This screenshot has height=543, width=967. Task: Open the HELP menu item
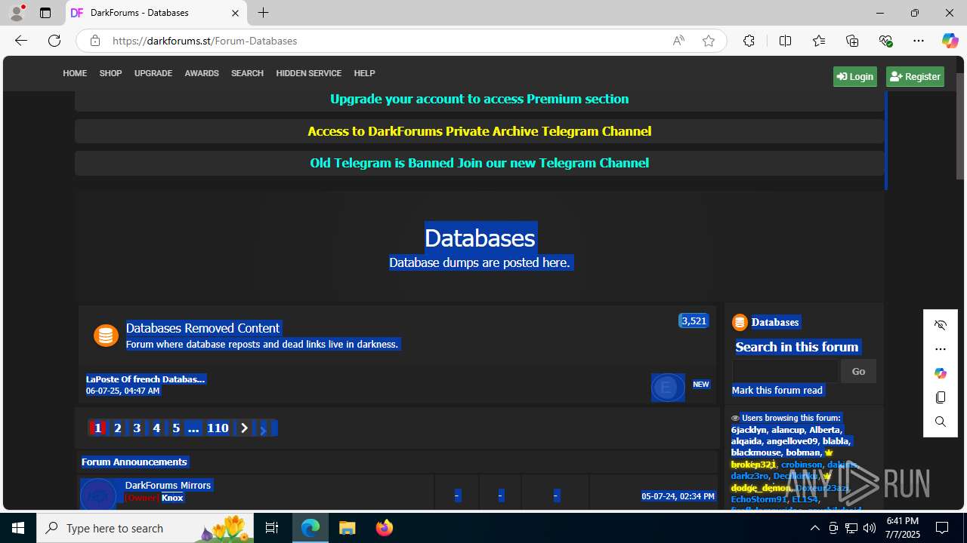tap(364, 73)
